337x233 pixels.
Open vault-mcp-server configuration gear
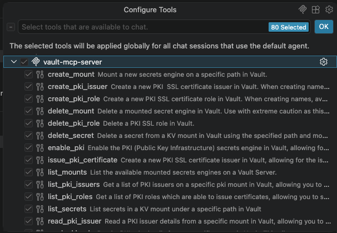coord(324,62)
